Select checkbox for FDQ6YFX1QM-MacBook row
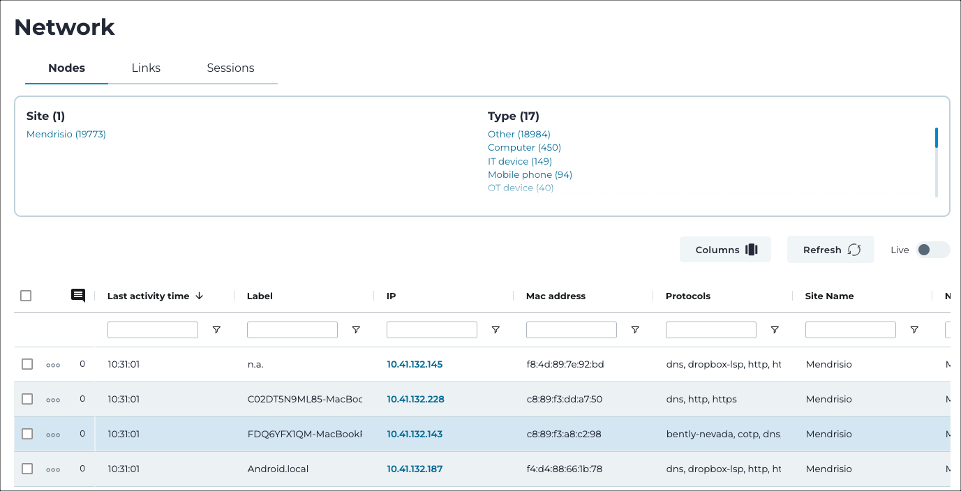Viewport: 961px width, 491px height. pyautogui.click(x=27, y=434)
